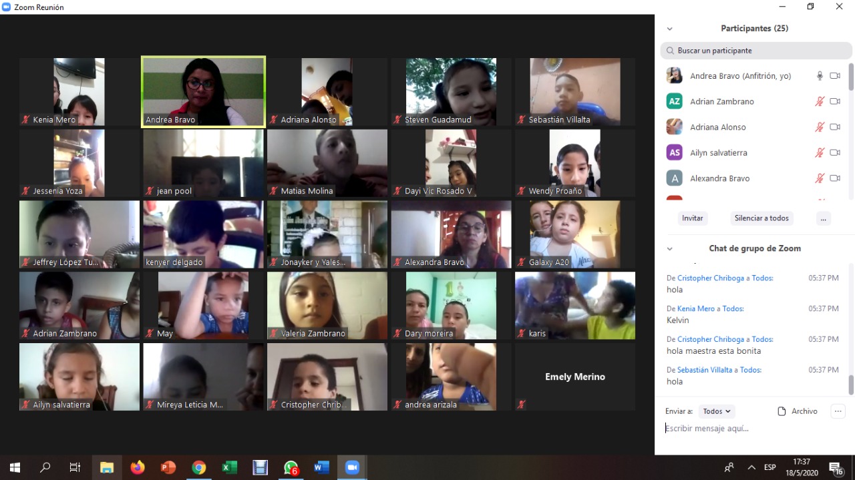Select Wendy Proaño's video tile
This screenshot has height=480, width=855.
click(x=575, y=163)
